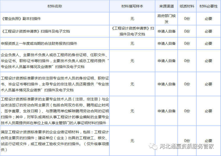Click 0份 in the 企业负责人 row
Viewport: 221px width, 156px height.
(x=187, y=61)
